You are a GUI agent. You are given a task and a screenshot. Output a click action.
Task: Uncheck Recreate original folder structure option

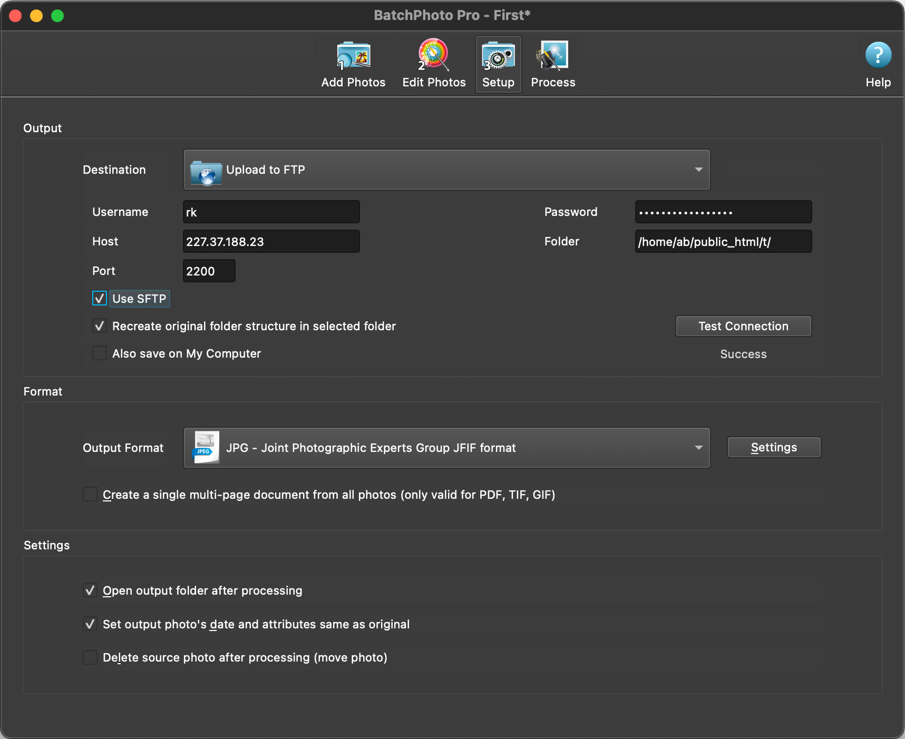[100, 326]
